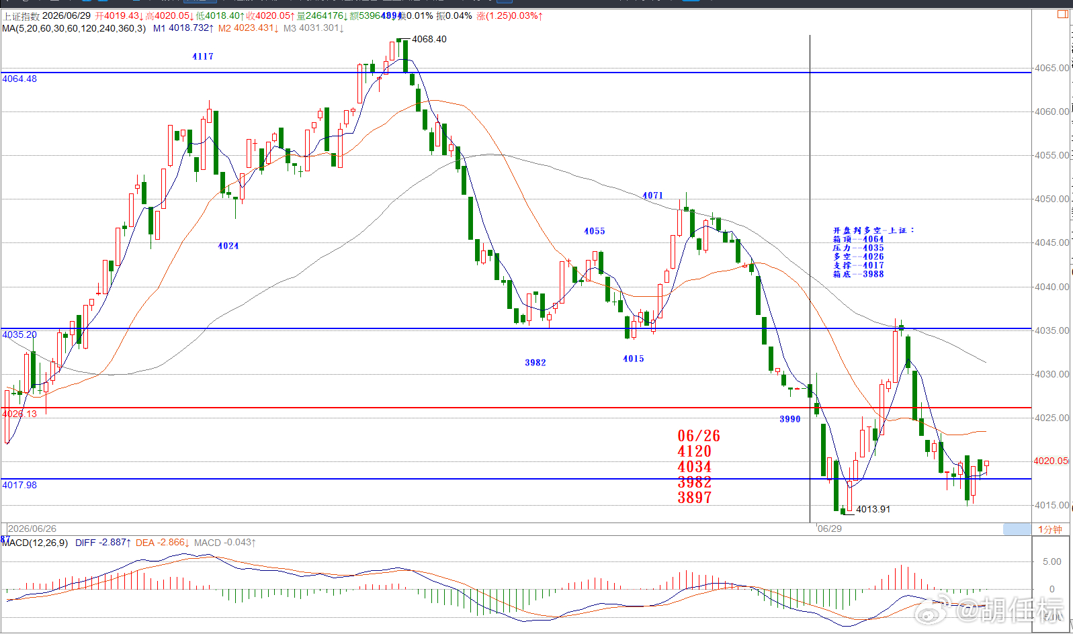Click the closing price 收4020.05 in header
The image size is (1073, 636).
[271, 15]
